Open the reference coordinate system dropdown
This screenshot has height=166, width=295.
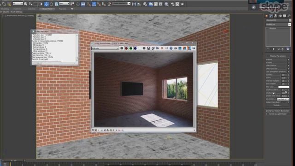tap(64, 3)
